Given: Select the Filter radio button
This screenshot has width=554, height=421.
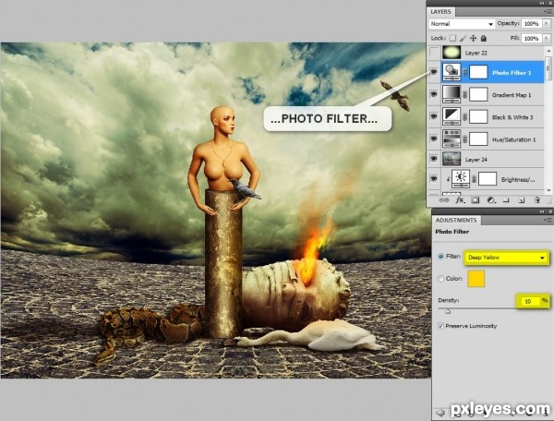Looking at the screenshot, I should point(441,257).
